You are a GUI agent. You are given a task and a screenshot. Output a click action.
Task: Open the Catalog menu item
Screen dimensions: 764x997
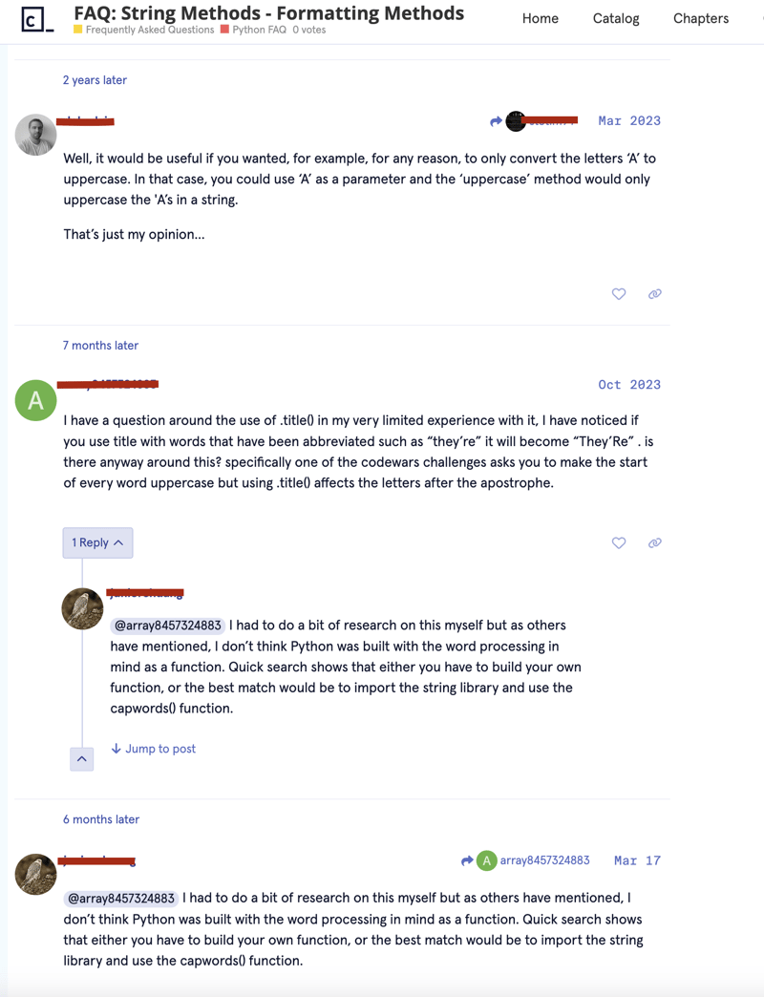click(x=616, y=18)
